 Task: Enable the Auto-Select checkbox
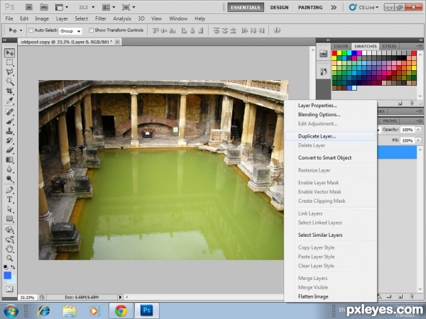coord(31,30)
